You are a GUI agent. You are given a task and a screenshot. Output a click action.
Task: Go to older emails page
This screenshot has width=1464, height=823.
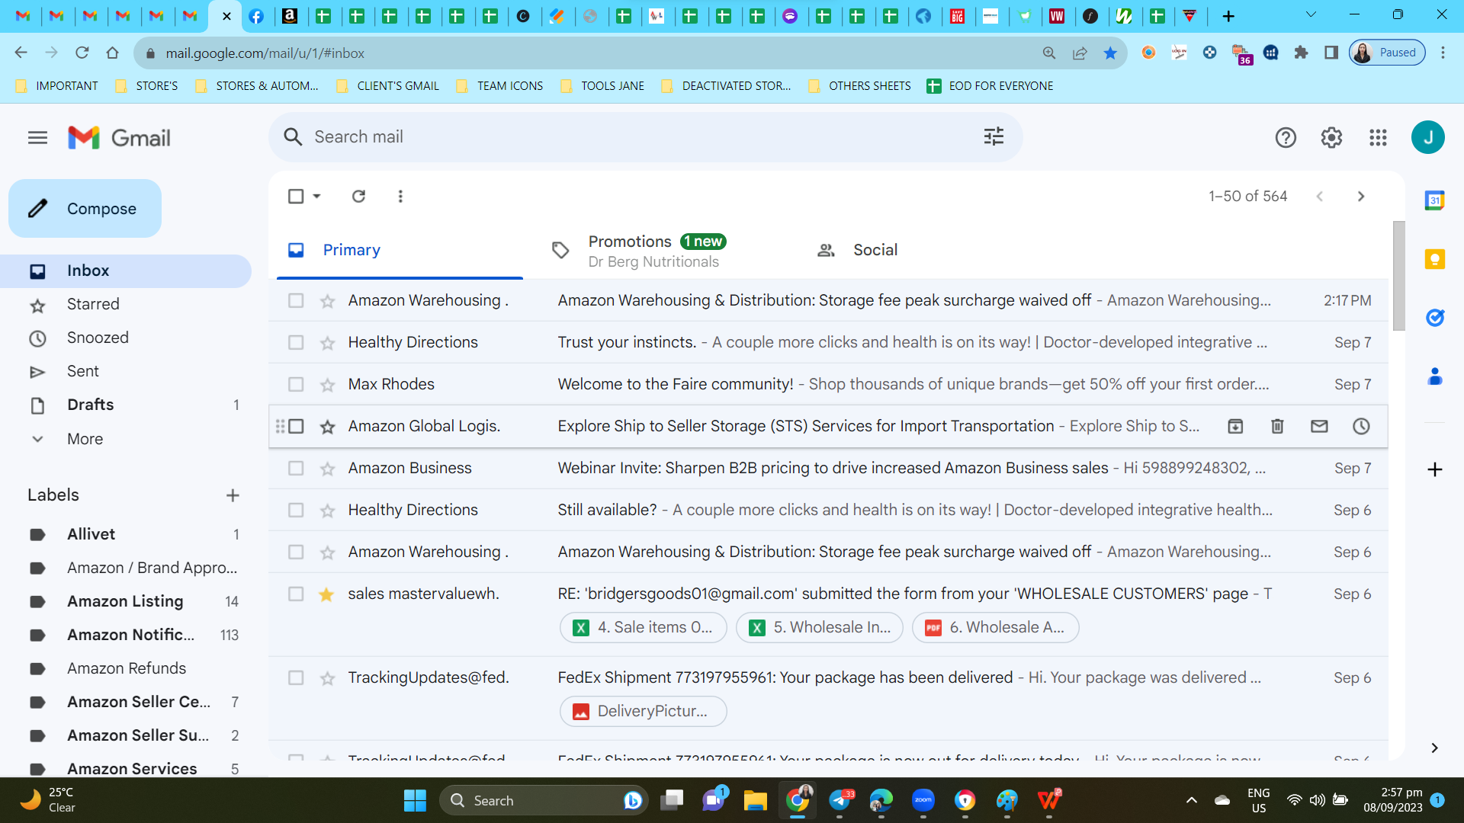click(1361, 197)
